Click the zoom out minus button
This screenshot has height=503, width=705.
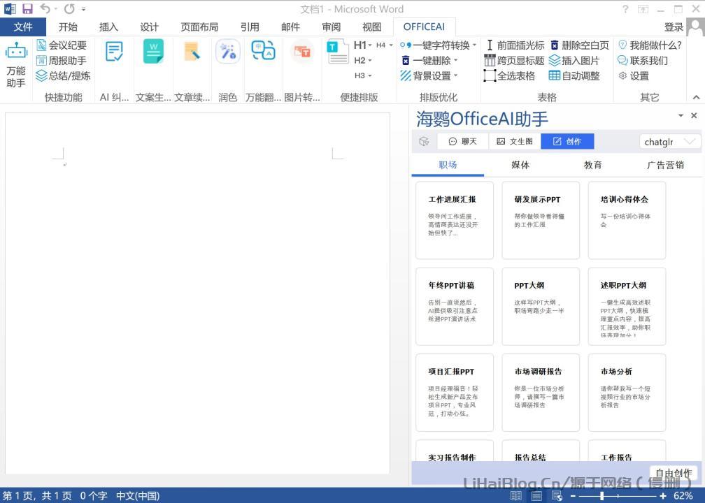point(574,496)
